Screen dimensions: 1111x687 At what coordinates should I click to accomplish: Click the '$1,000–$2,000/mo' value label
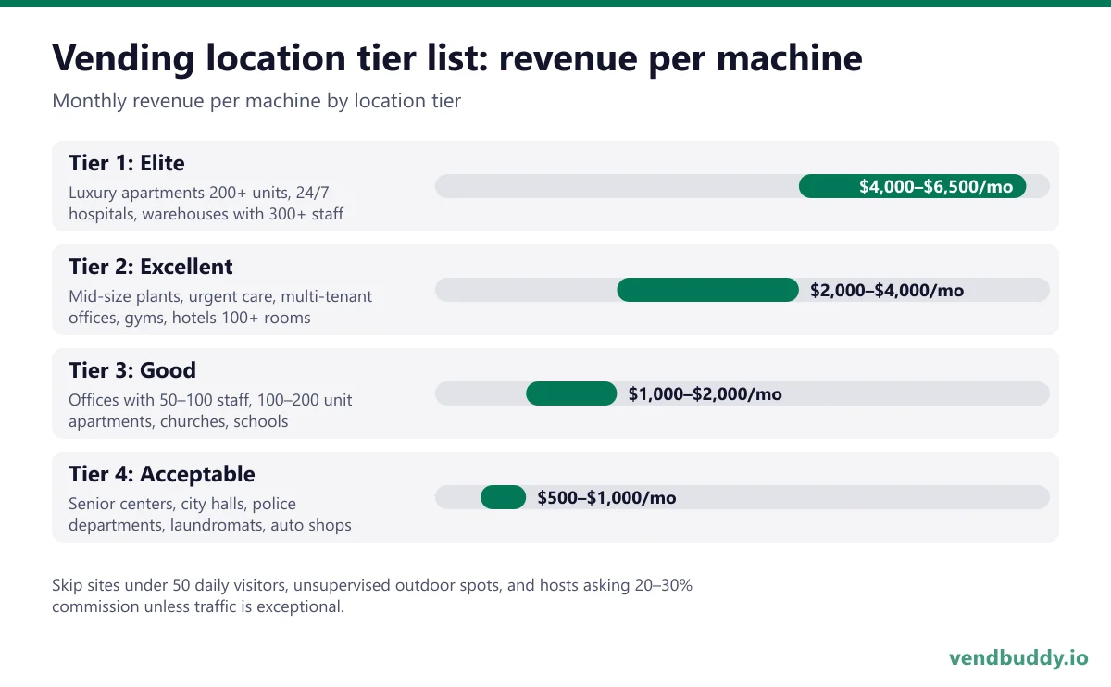coord(705,393)
